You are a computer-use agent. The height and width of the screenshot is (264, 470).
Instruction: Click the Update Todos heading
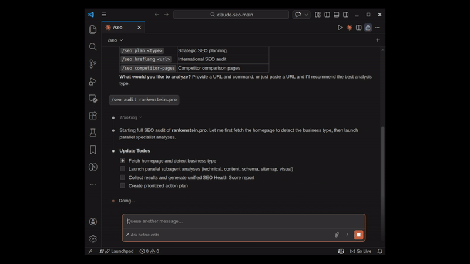coord(135,151)
